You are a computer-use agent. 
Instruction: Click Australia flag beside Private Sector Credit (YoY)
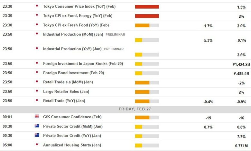[x=37, y=135]
